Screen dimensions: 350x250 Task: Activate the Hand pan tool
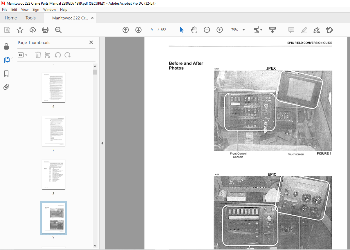[194, 30]
